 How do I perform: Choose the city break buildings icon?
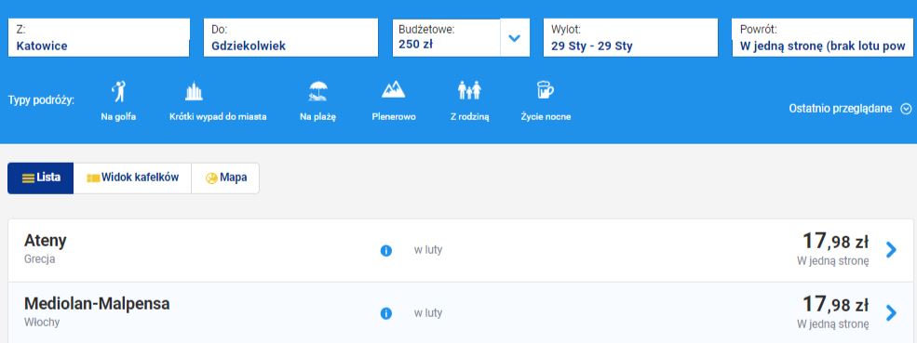[194, 91]
